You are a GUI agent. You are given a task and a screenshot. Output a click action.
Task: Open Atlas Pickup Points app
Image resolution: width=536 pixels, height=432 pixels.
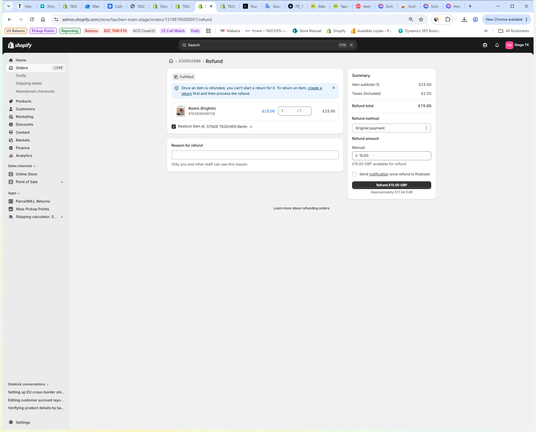tap(32, 209)
